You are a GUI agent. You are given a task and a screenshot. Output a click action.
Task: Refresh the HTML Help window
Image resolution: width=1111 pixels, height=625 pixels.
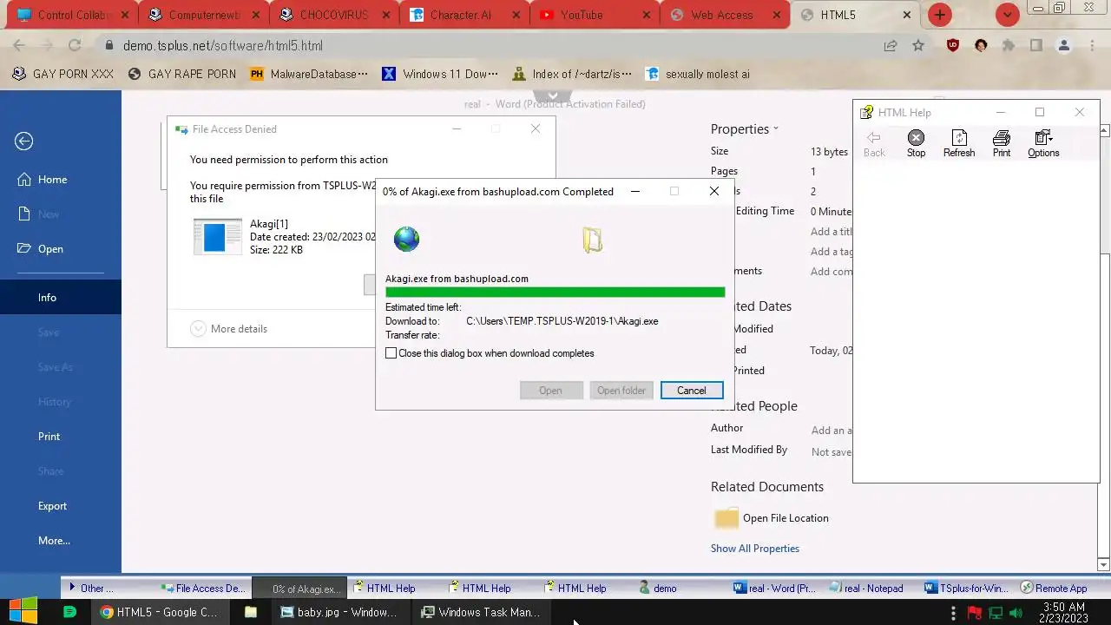tap(959, 143)
